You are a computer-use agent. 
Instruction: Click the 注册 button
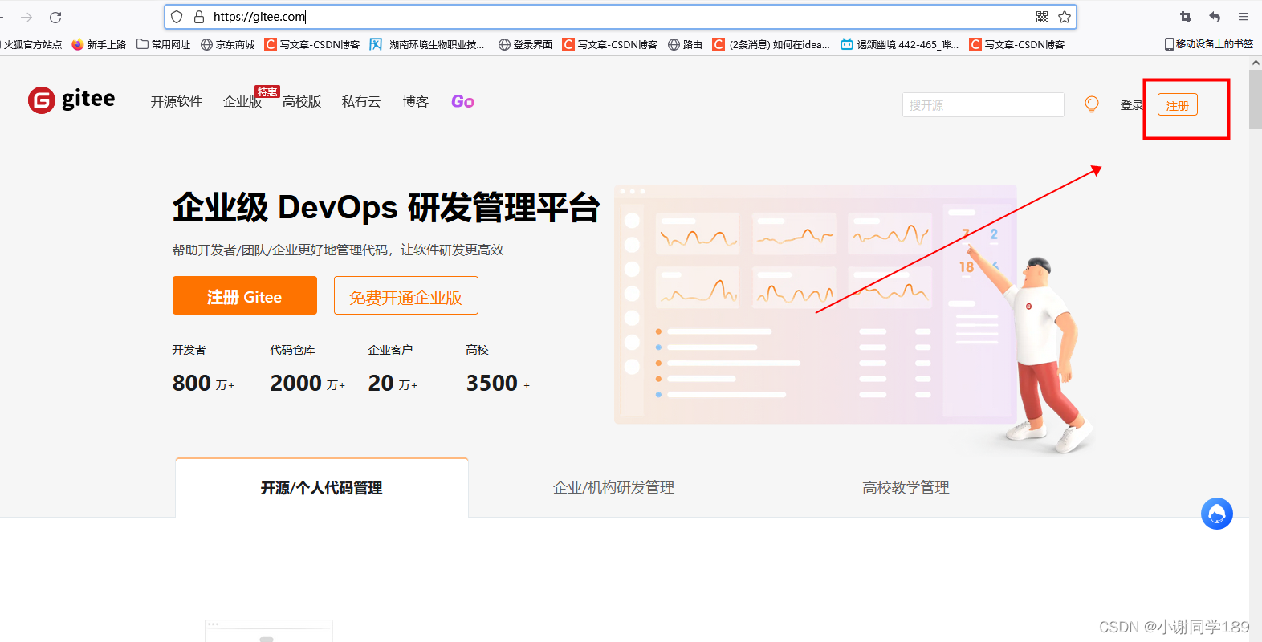(x=1178, y=105)
